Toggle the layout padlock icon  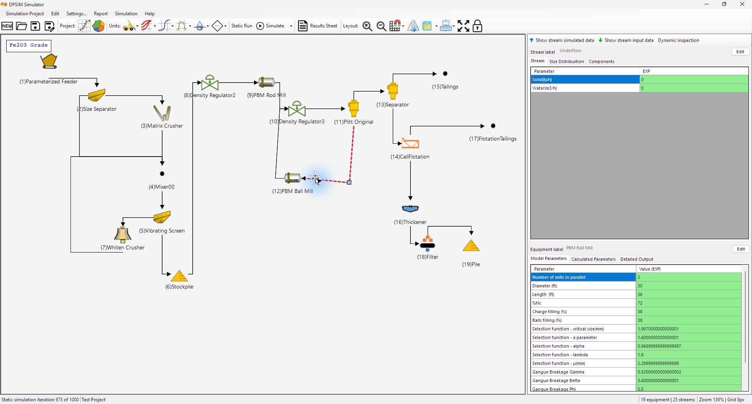pyautogui.click(x=477, y=26)
